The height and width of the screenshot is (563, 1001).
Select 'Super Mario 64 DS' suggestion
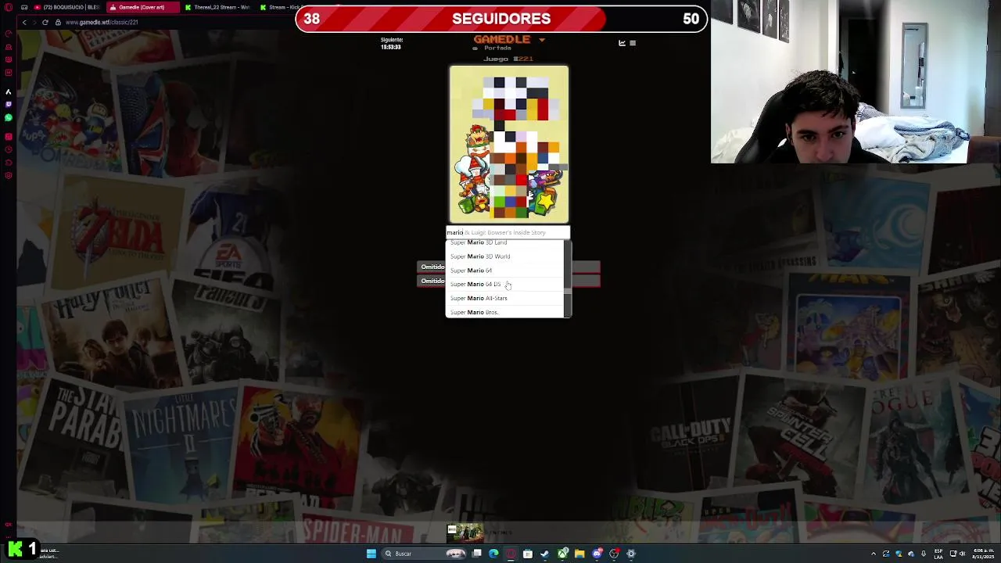pyautogui.click(x=505, y=285)
